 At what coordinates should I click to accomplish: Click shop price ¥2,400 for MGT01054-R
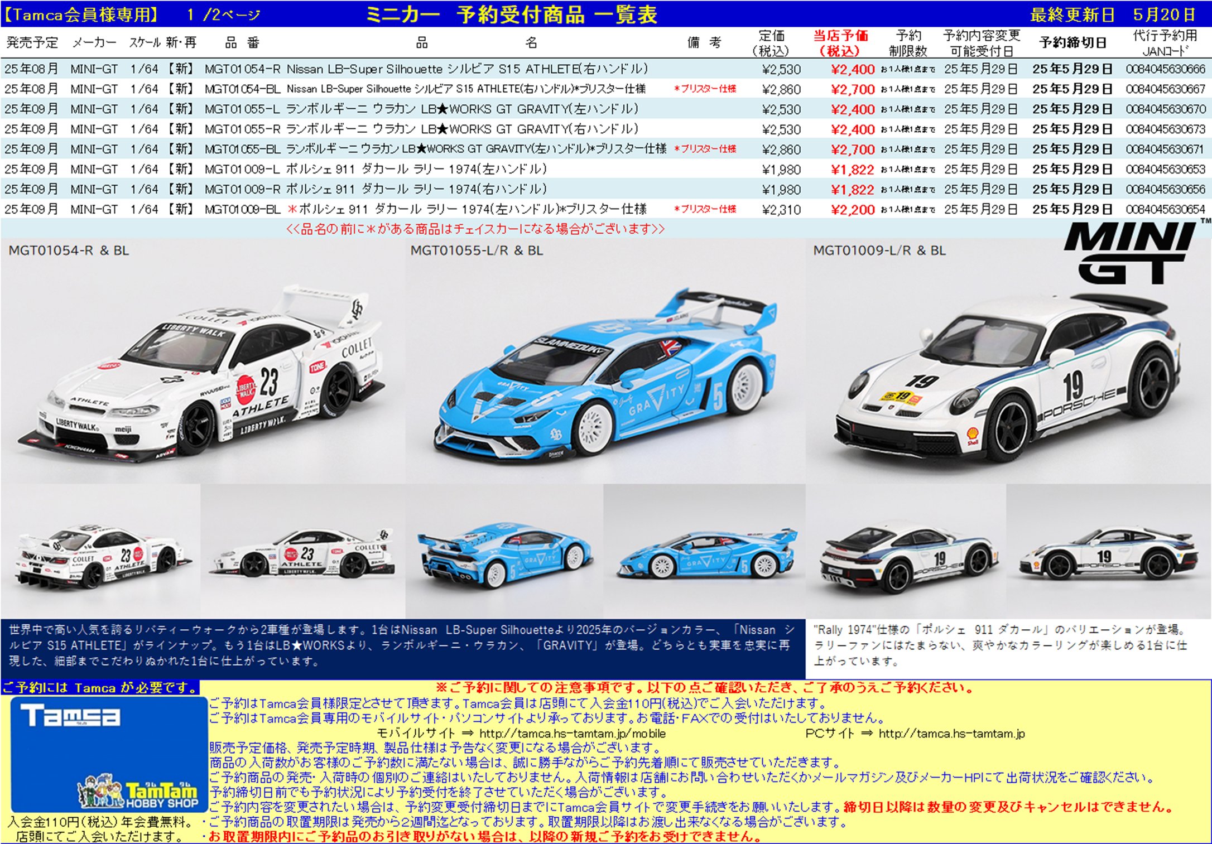(x=852, y=69)
